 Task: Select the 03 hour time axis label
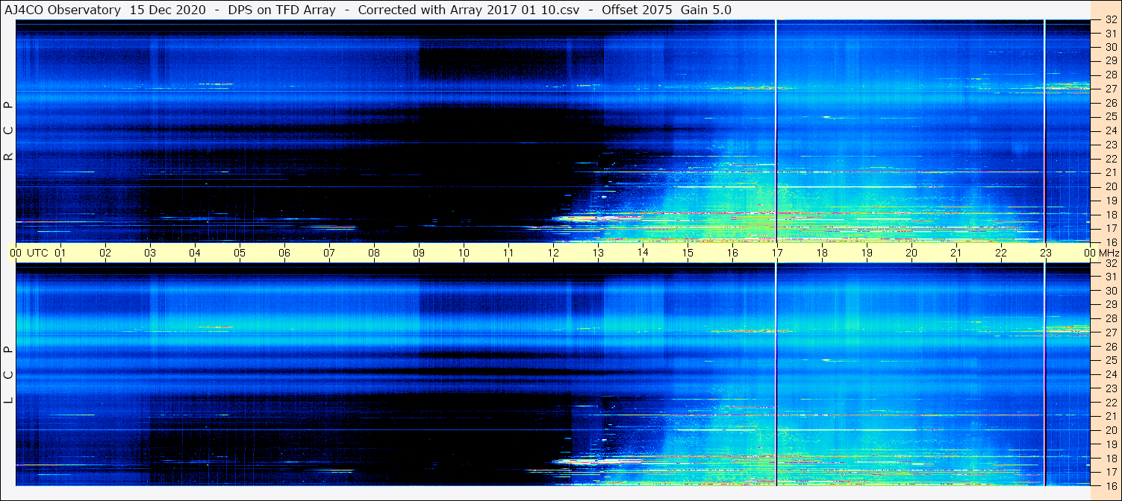pyautogui.click(x=150, y=253)
